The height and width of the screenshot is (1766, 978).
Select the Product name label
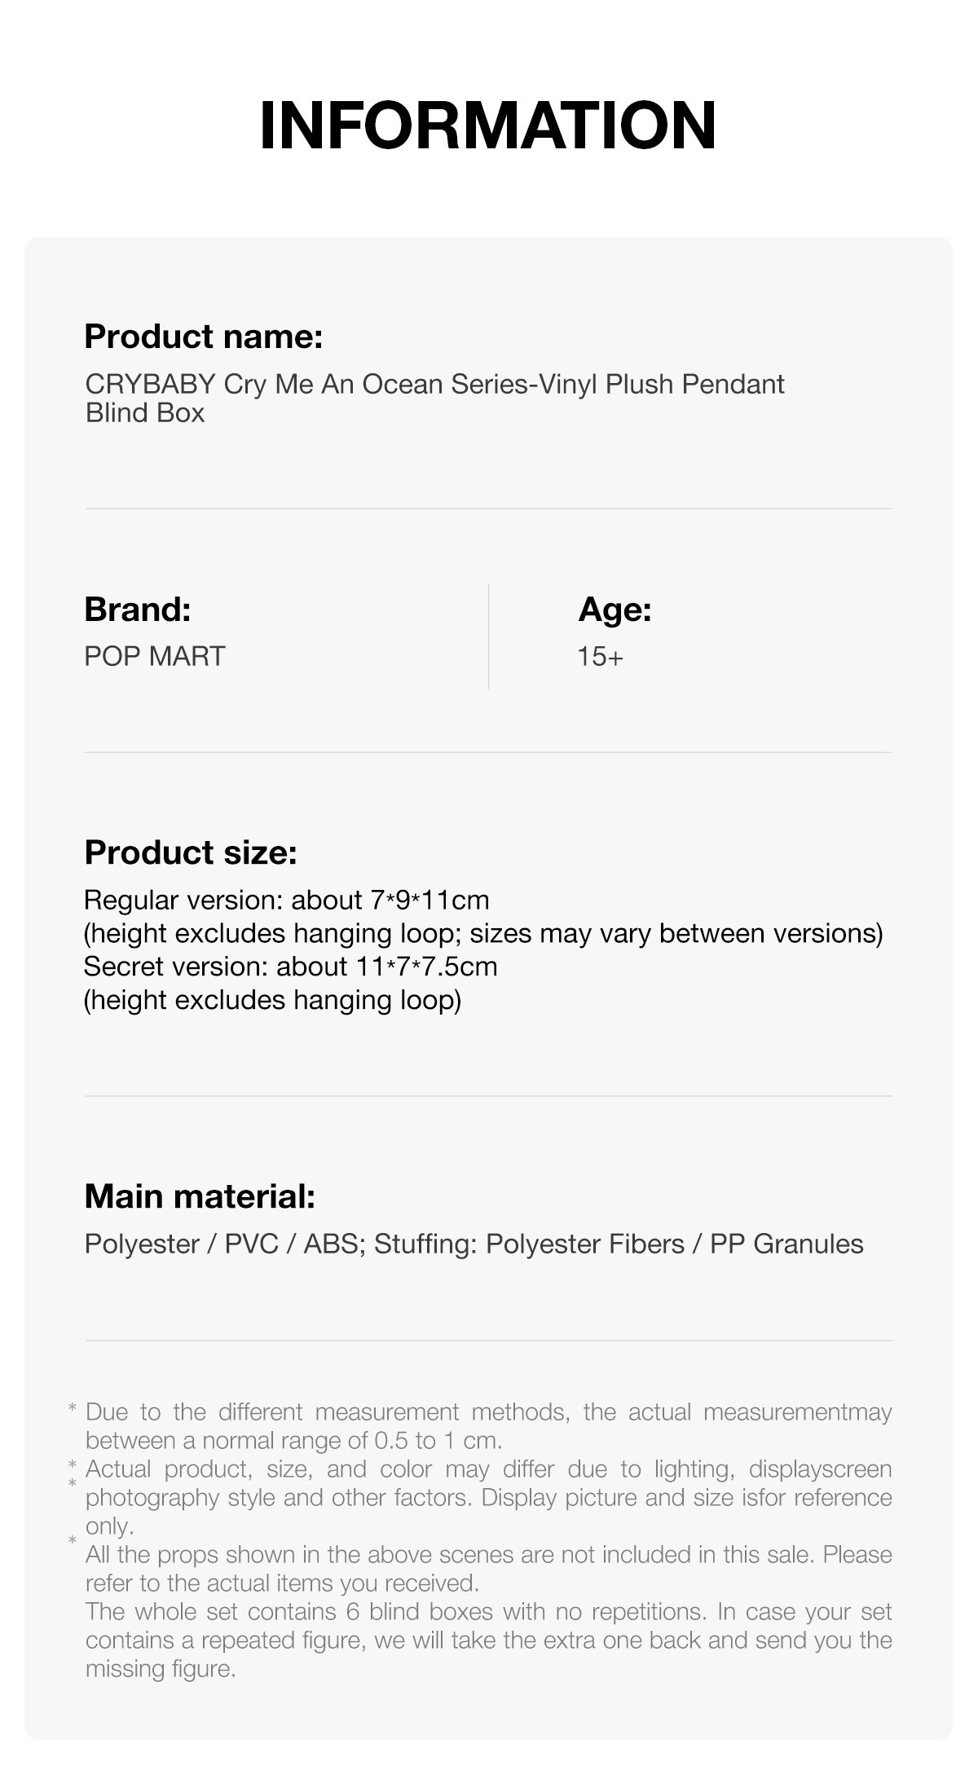pos(204,337)
